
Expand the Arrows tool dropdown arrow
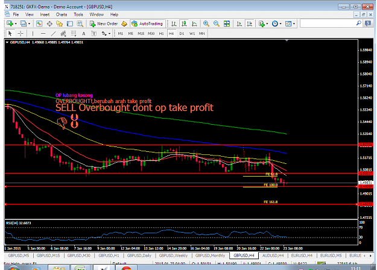coord(109,34)
